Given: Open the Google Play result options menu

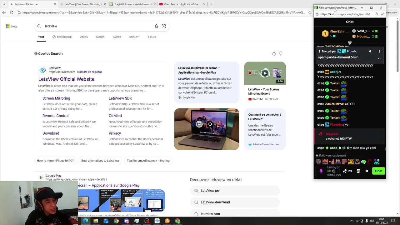Looking at the screenshot, I should (x=107, y=179).
